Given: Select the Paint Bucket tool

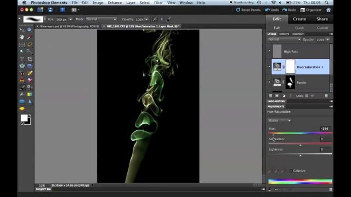Looking at the screenshot, I should click(22, 95).
